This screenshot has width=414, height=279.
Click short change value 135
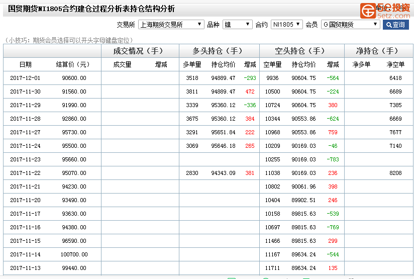coord(333,268)
